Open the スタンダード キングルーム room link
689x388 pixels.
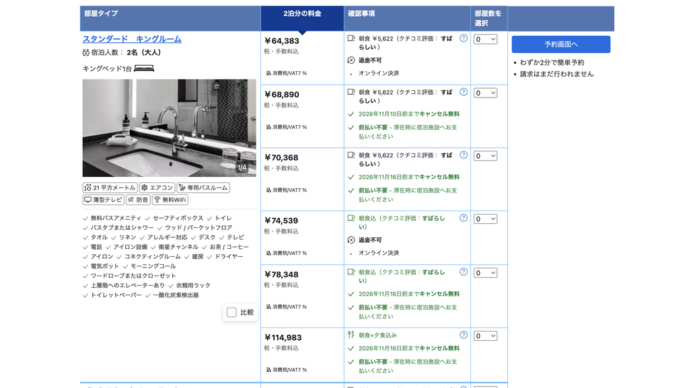point(132,39)
